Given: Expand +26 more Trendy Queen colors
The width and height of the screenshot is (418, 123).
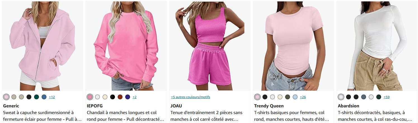Looking at the screenshot, I should click(303, 97).
